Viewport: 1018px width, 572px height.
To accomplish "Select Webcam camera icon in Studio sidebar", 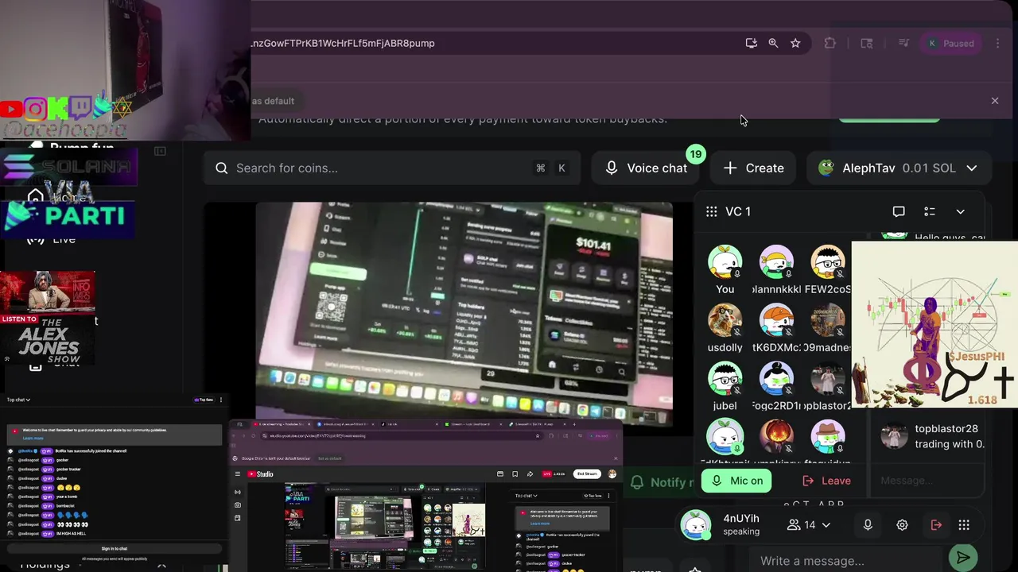I will click(x=238, y=505).
